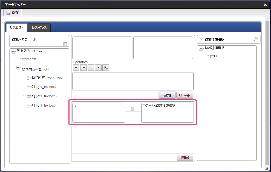
Task: Click the 勤怠種類選択 search field
Action: click(228, 39)
